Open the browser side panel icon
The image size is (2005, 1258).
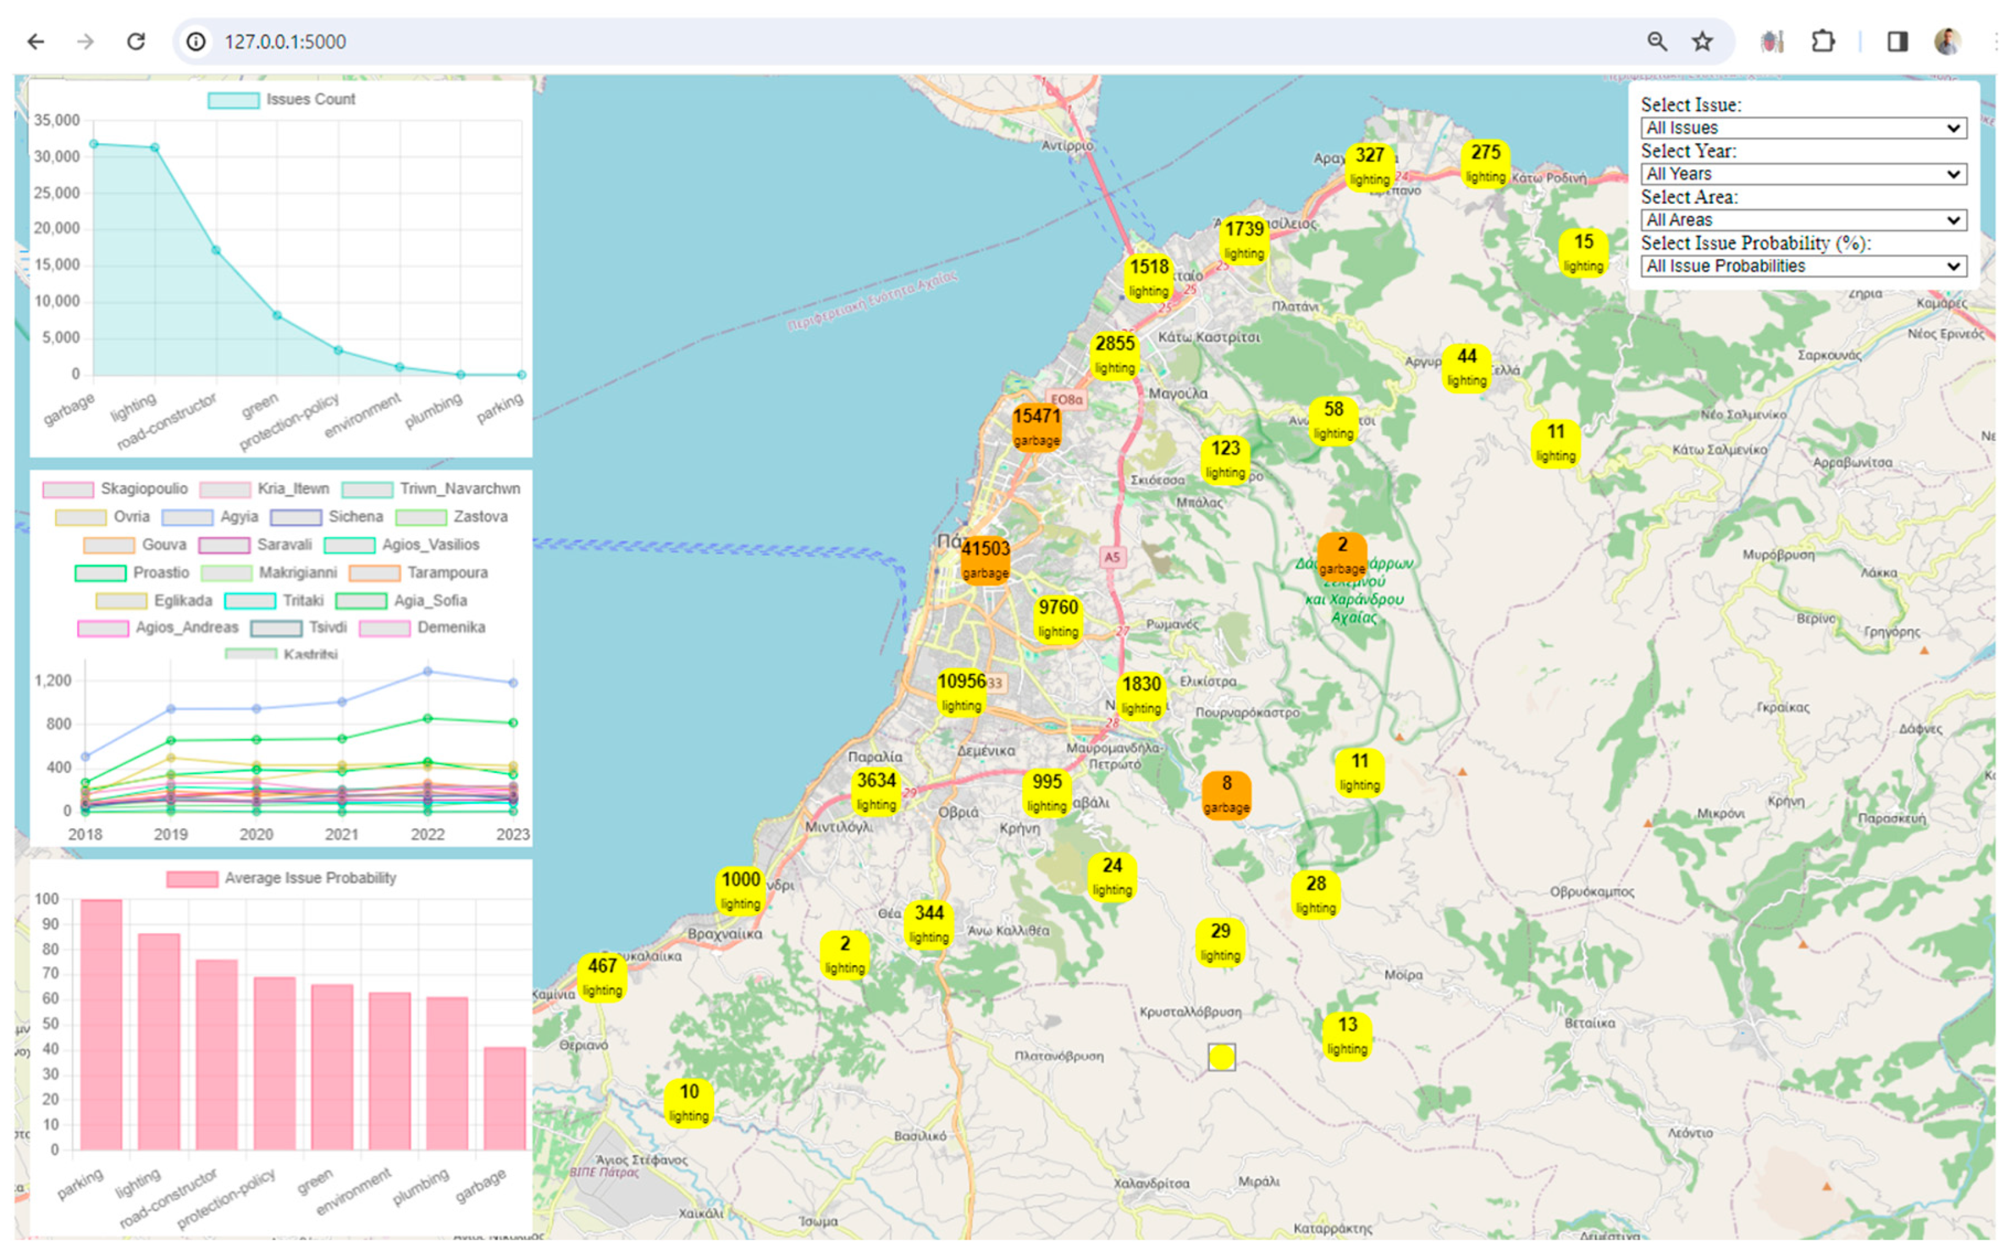[1897, 42]
